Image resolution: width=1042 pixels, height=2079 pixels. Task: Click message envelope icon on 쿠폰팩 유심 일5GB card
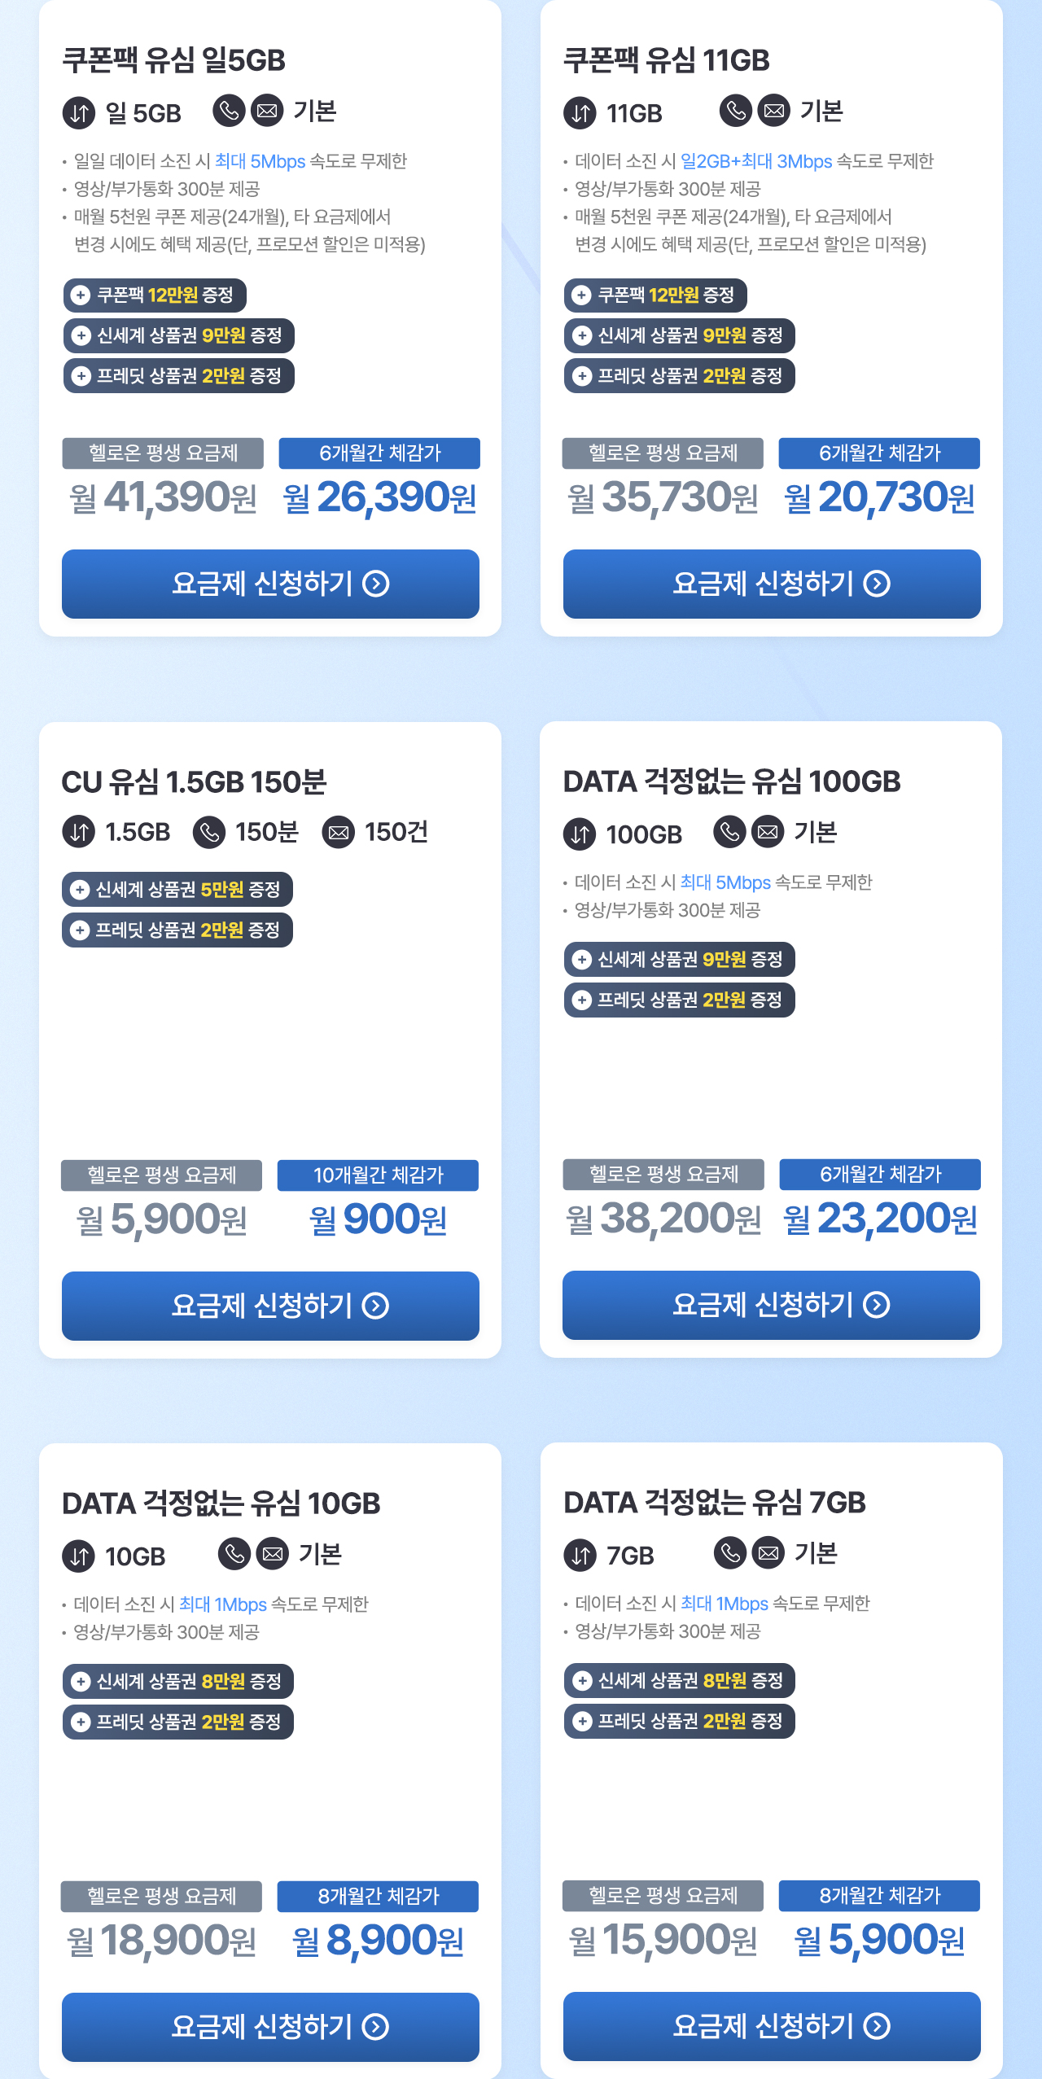[267, 111]
